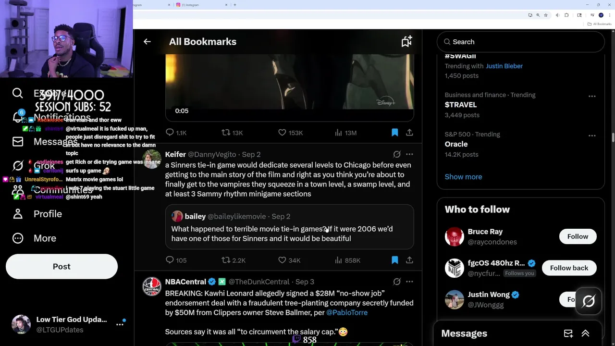Bookmark this page with star icon
Screen dimensions: 615x346
(x=546, y=15)
